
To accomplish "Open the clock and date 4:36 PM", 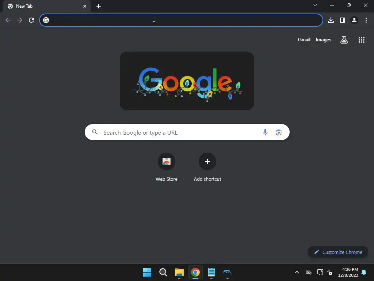I will pos(348,272).
